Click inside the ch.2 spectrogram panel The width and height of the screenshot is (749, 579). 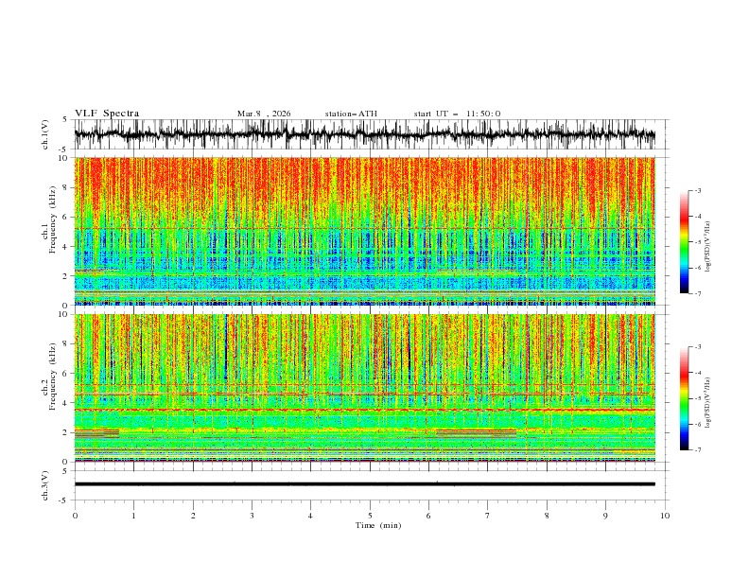coord(364,388)
